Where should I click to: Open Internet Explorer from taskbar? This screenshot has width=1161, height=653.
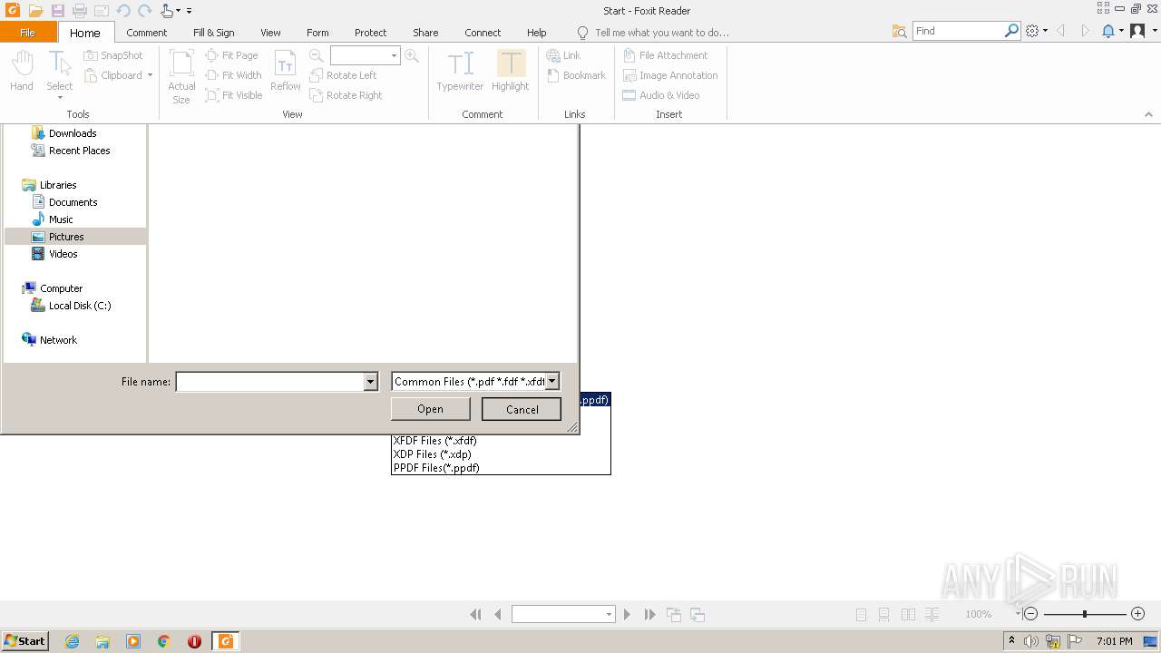[x=73, y=641]
